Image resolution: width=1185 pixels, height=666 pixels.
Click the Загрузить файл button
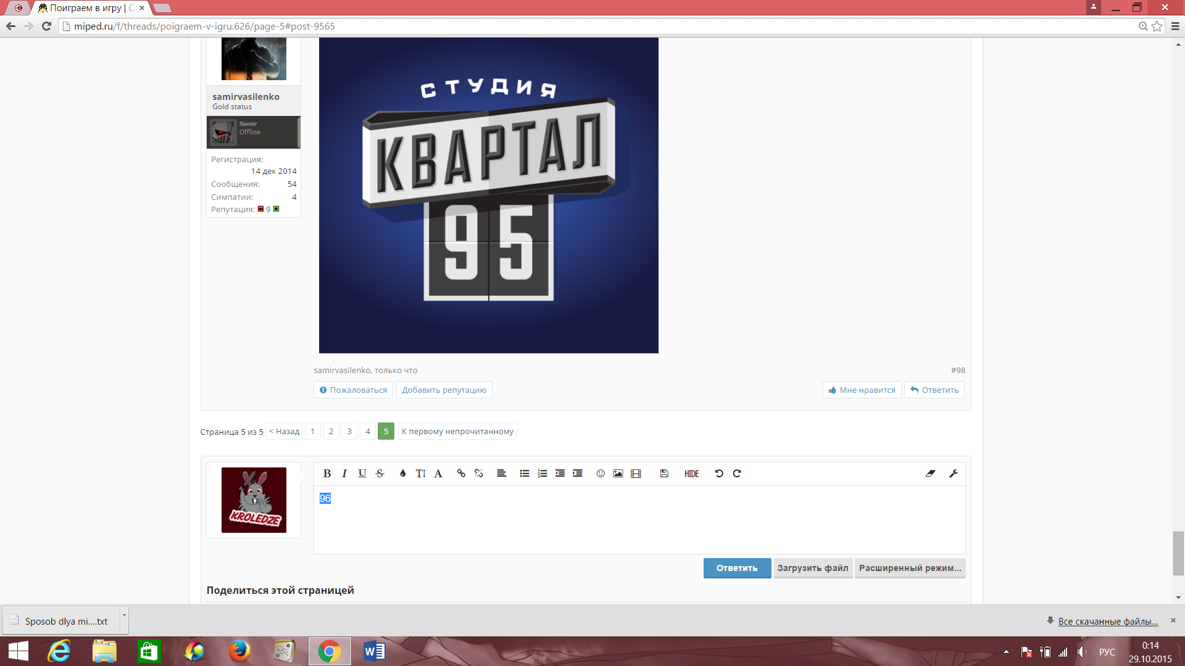click(813, 568)
